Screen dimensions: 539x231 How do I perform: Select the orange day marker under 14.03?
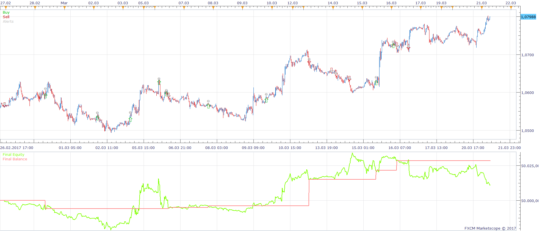(x=333, y=8)
